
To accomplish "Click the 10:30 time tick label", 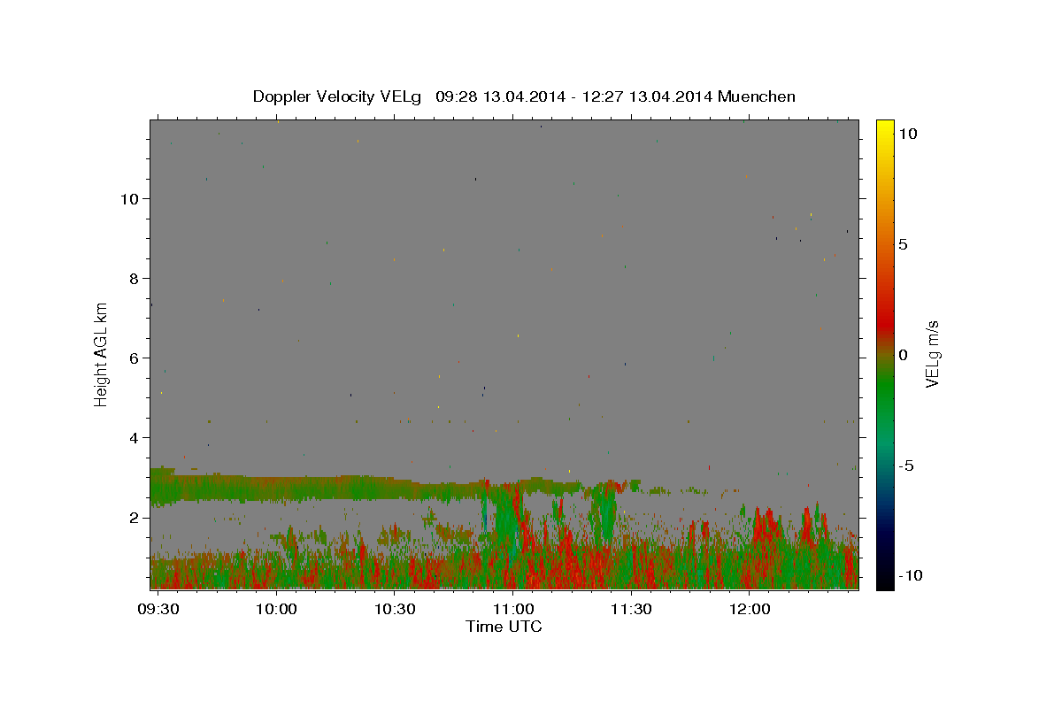I will [x=395, y=610].
